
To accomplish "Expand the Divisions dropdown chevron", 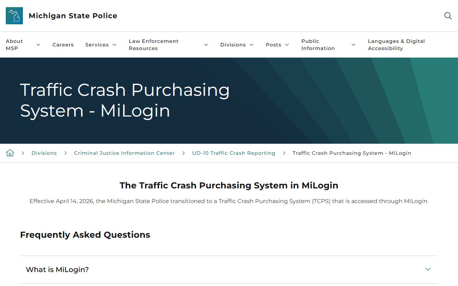I will (x=252, y=45).
